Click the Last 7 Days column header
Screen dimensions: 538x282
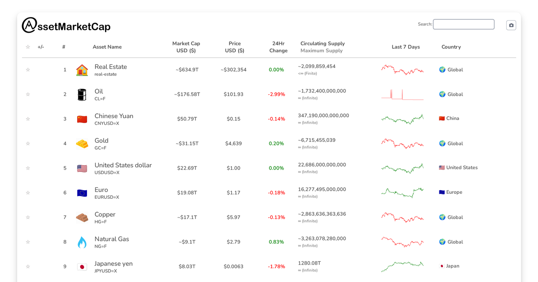point(406,47)
